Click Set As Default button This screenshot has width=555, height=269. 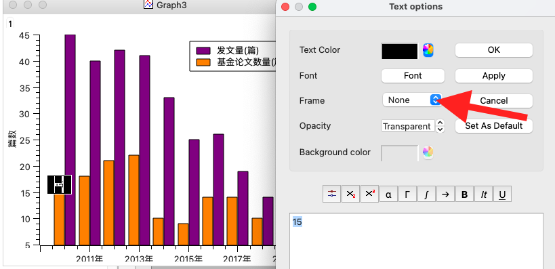point(494,126)
